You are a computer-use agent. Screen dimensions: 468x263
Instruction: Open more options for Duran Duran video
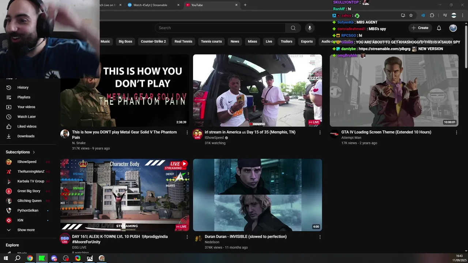point(320,237)
